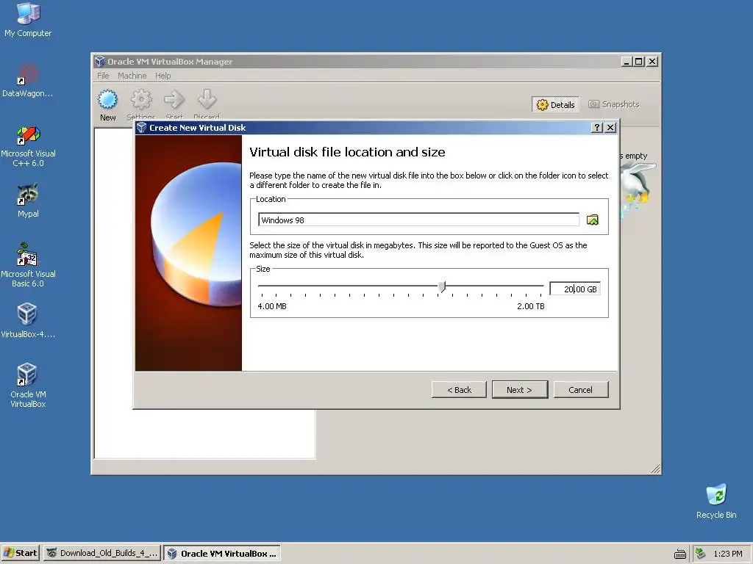753x564 pixels.
Task: Click the network icon in system tray
Action: pos(701,554)
